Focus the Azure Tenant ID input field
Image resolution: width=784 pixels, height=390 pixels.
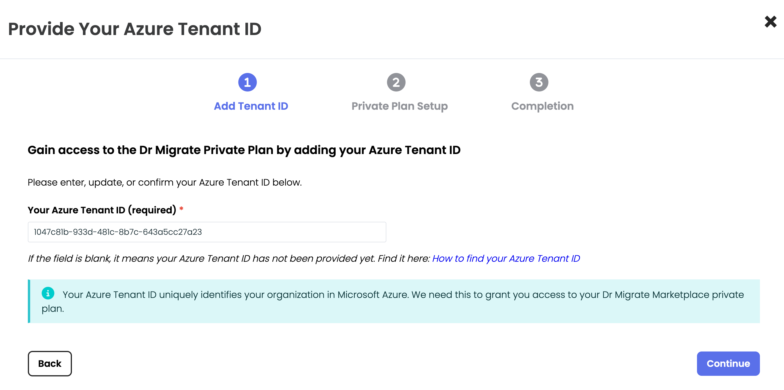pyautogui.click(x=207, y=232)
